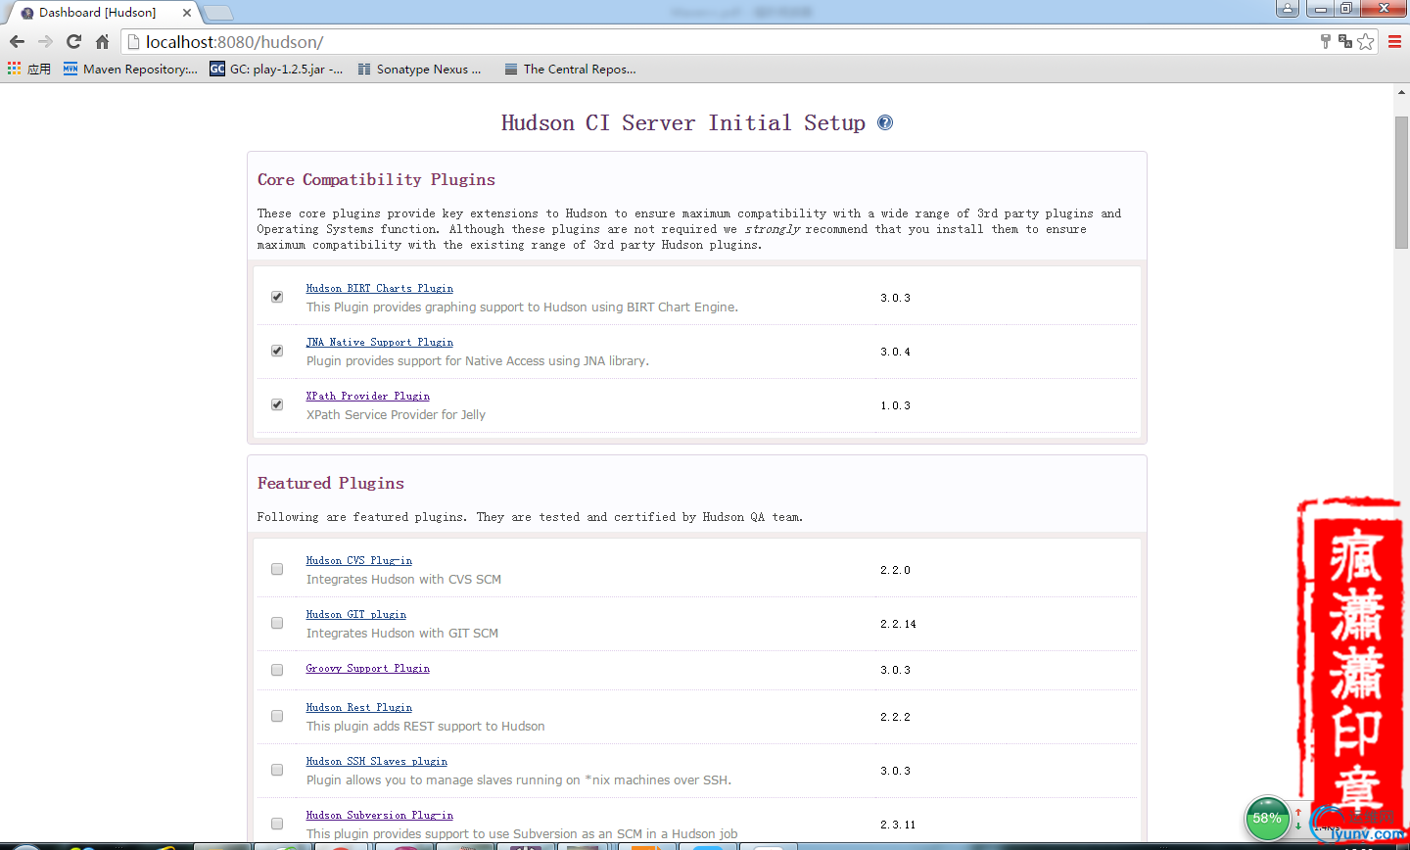Screen dimensions: 1410x850
Task: Click the green 58% memory indicator
Action: [1267, 818]
